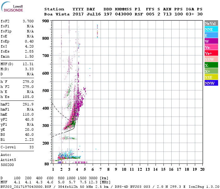Click the Ion2Png 1.3.20 version text

pos(204,187)
